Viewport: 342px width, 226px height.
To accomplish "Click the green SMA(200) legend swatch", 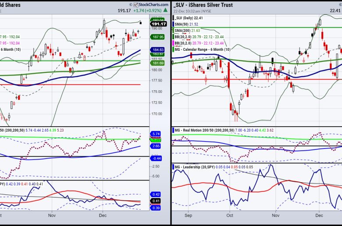I will [173, 31].
